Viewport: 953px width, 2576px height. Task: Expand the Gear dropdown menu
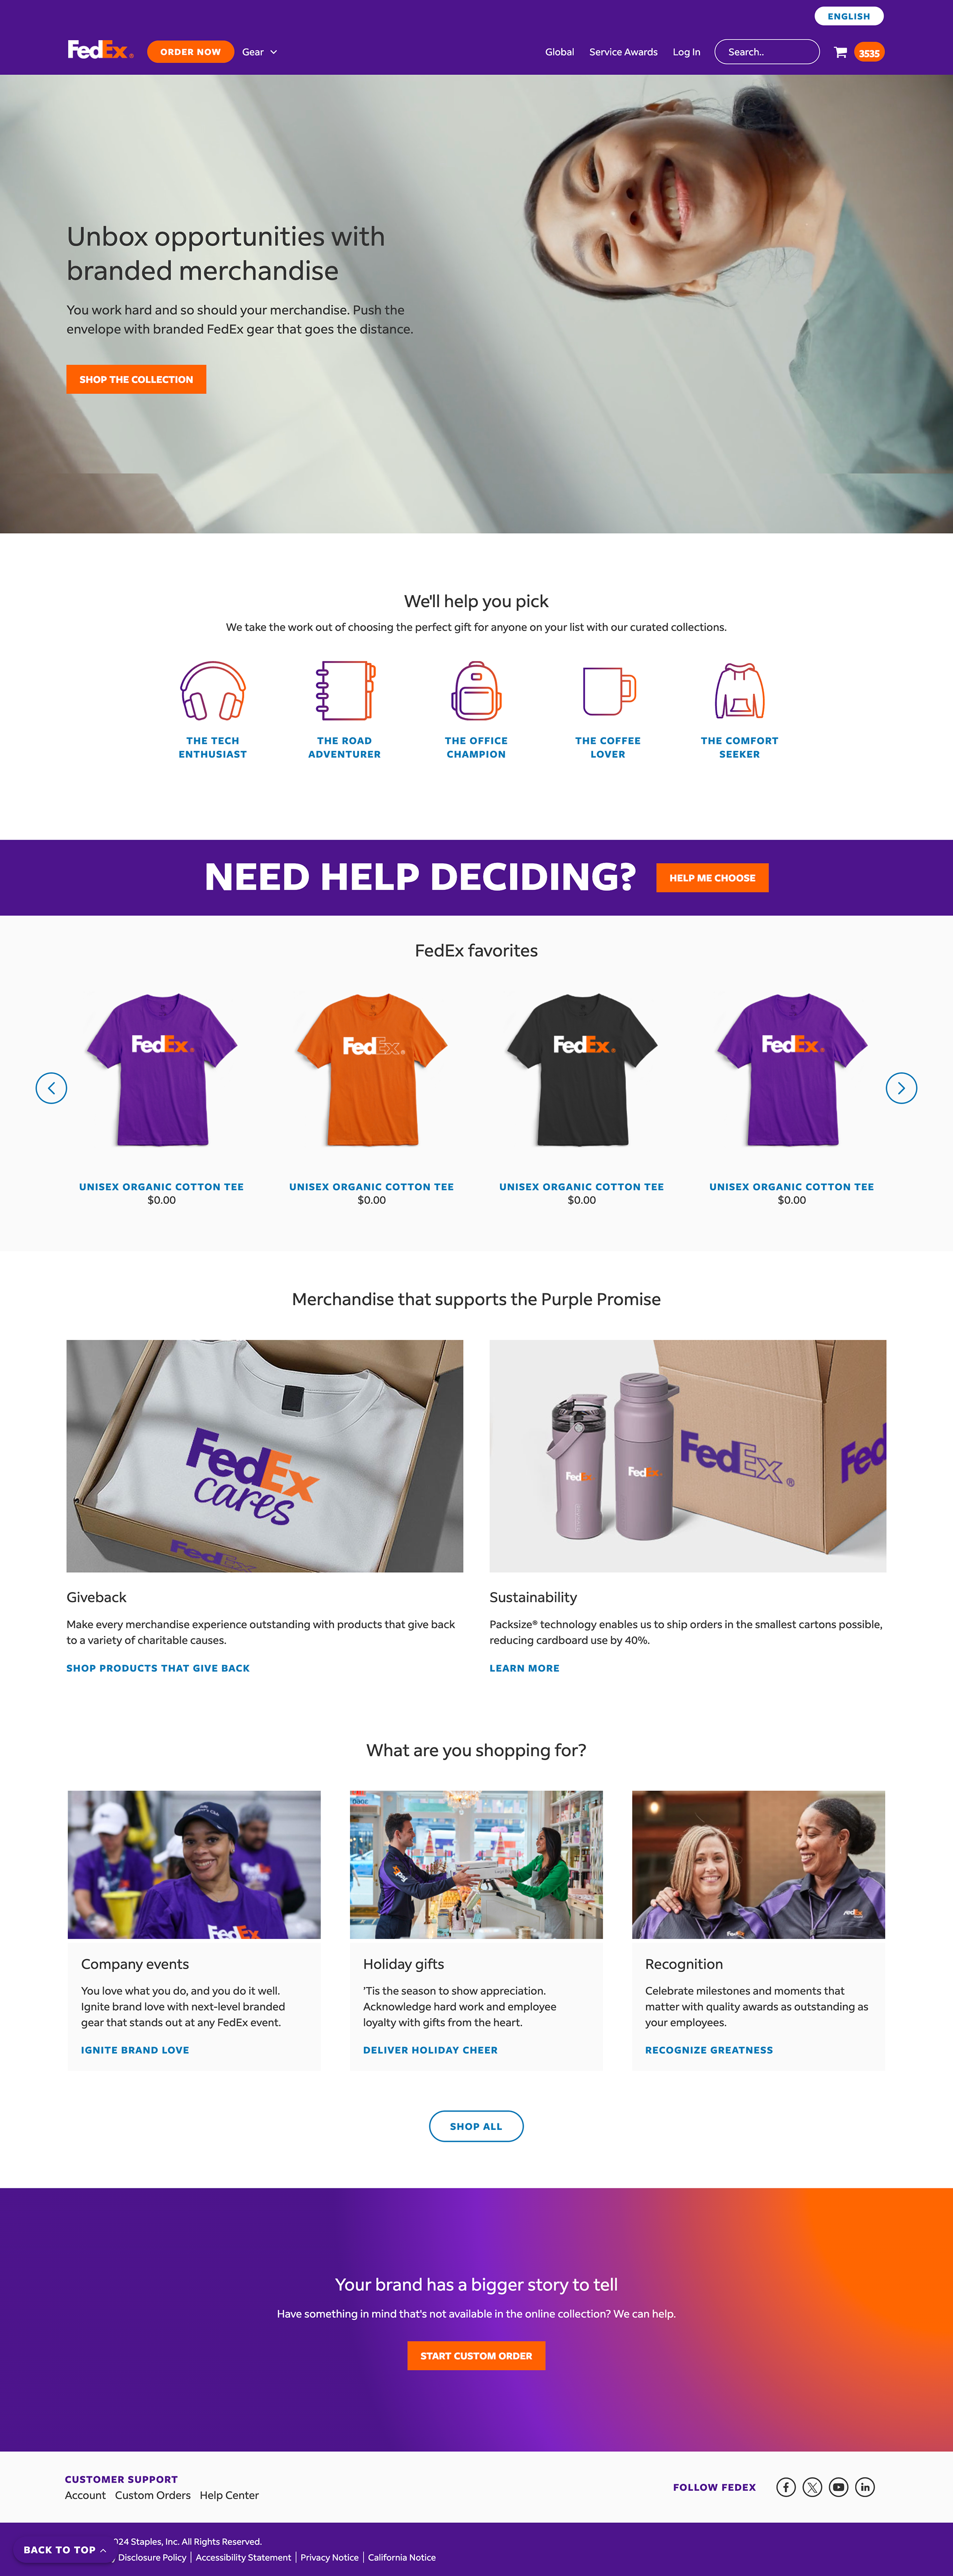click(260, 52)
